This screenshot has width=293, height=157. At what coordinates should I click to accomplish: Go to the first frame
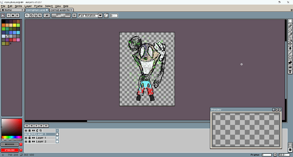[27, 126]
